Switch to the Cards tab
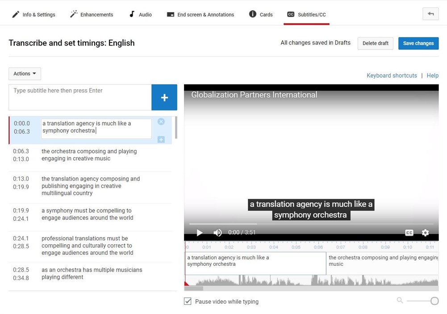447x314 pixels. click(x=260, y=14)
